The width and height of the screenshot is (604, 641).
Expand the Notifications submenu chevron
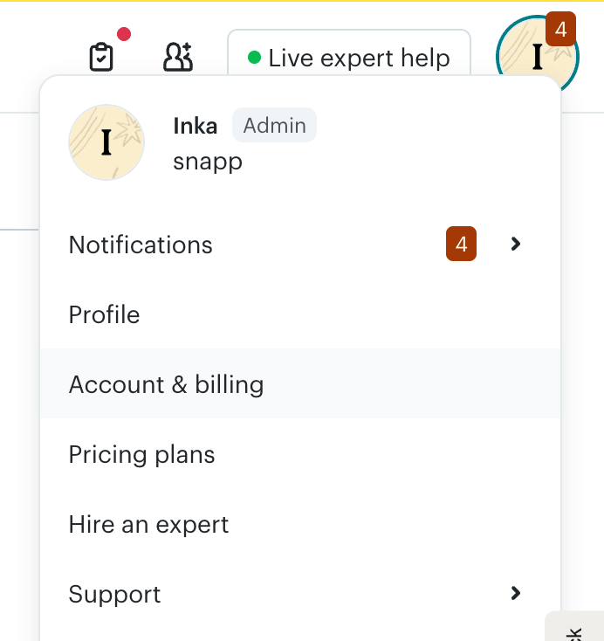pos(516,244)
